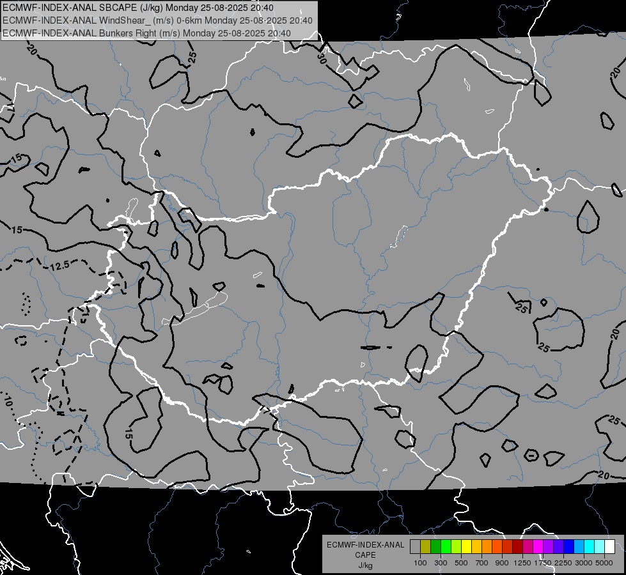Click the 700 value under color bar

[482, 563]
